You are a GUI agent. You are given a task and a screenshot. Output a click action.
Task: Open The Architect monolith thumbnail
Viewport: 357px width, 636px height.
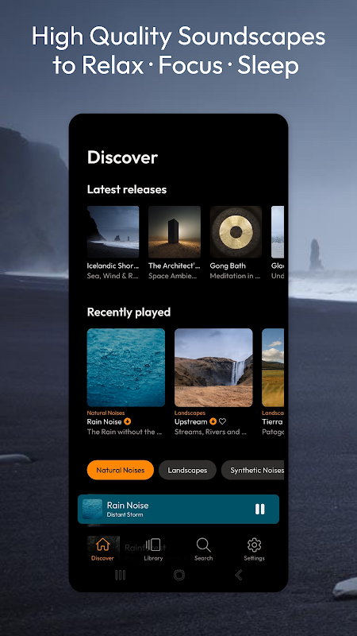point(175,232)
